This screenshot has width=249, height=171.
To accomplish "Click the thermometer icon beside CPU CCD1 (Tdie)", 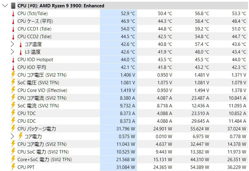I will 13,29.
